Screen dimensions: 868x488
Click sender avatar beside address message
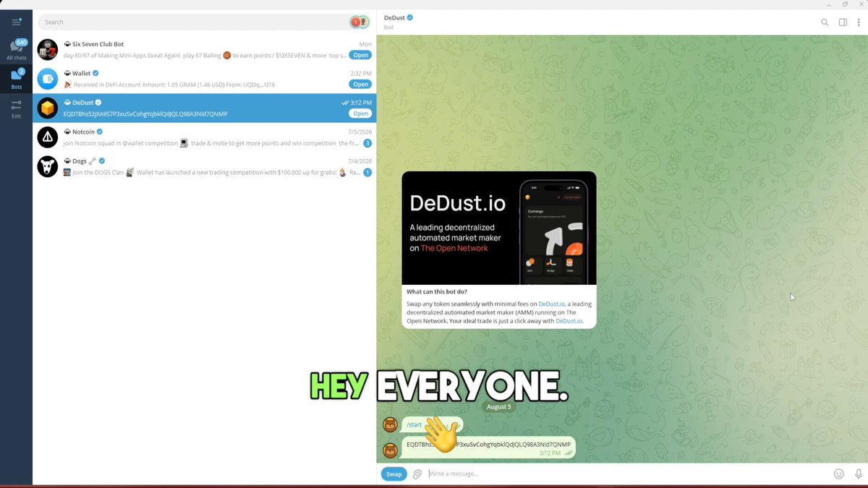(390, 450)
